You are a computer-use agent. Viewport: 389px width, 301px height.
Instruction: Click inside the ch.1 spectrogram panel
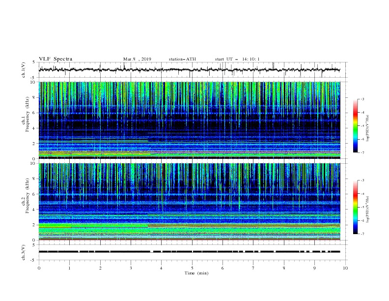pyautogui.click(x=189, y=120)
